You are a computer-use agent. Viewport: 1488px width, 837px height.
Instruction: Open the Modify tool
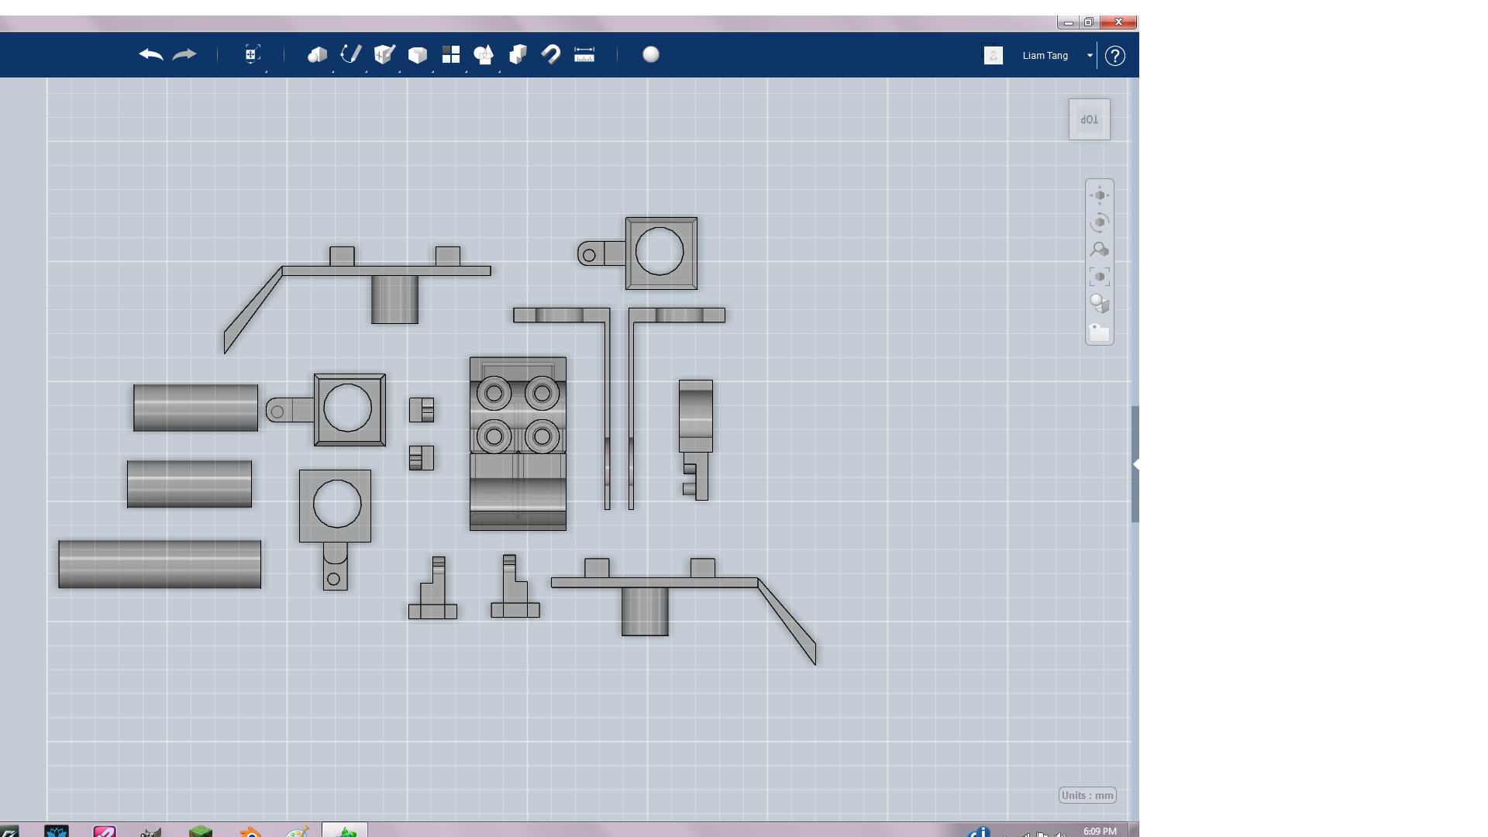point(417,54)
